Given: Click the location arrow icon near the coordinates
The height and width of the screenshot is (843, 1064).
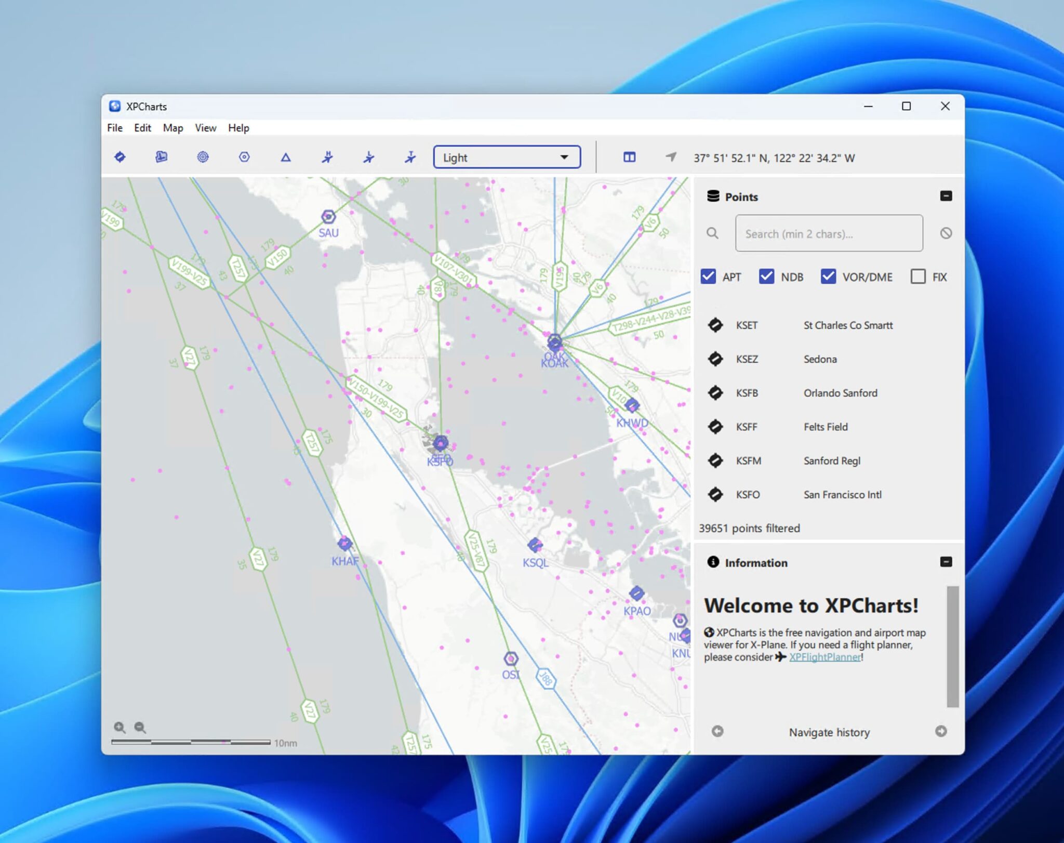Looking at the screenshot, I should pyautogui.click(x=671, y=157).
